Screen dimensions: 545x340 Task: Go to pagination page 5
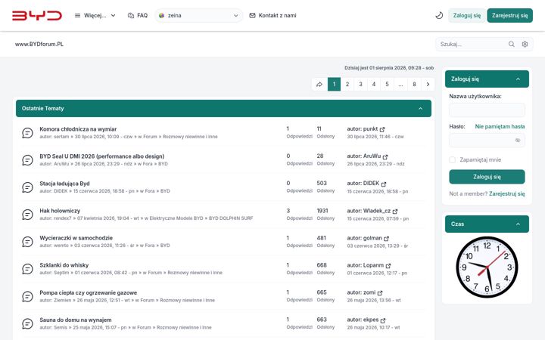(388, 85)
